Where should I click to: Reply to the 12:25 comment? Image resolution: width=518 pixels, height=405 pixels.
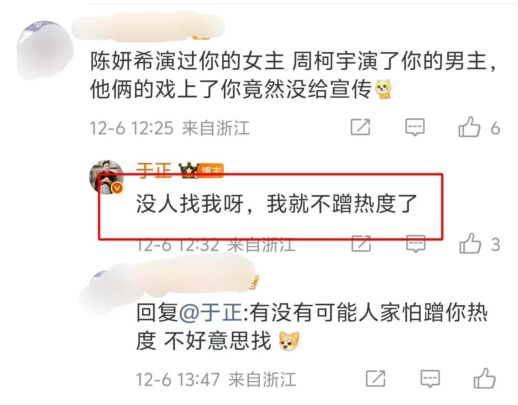pos(414,127)
